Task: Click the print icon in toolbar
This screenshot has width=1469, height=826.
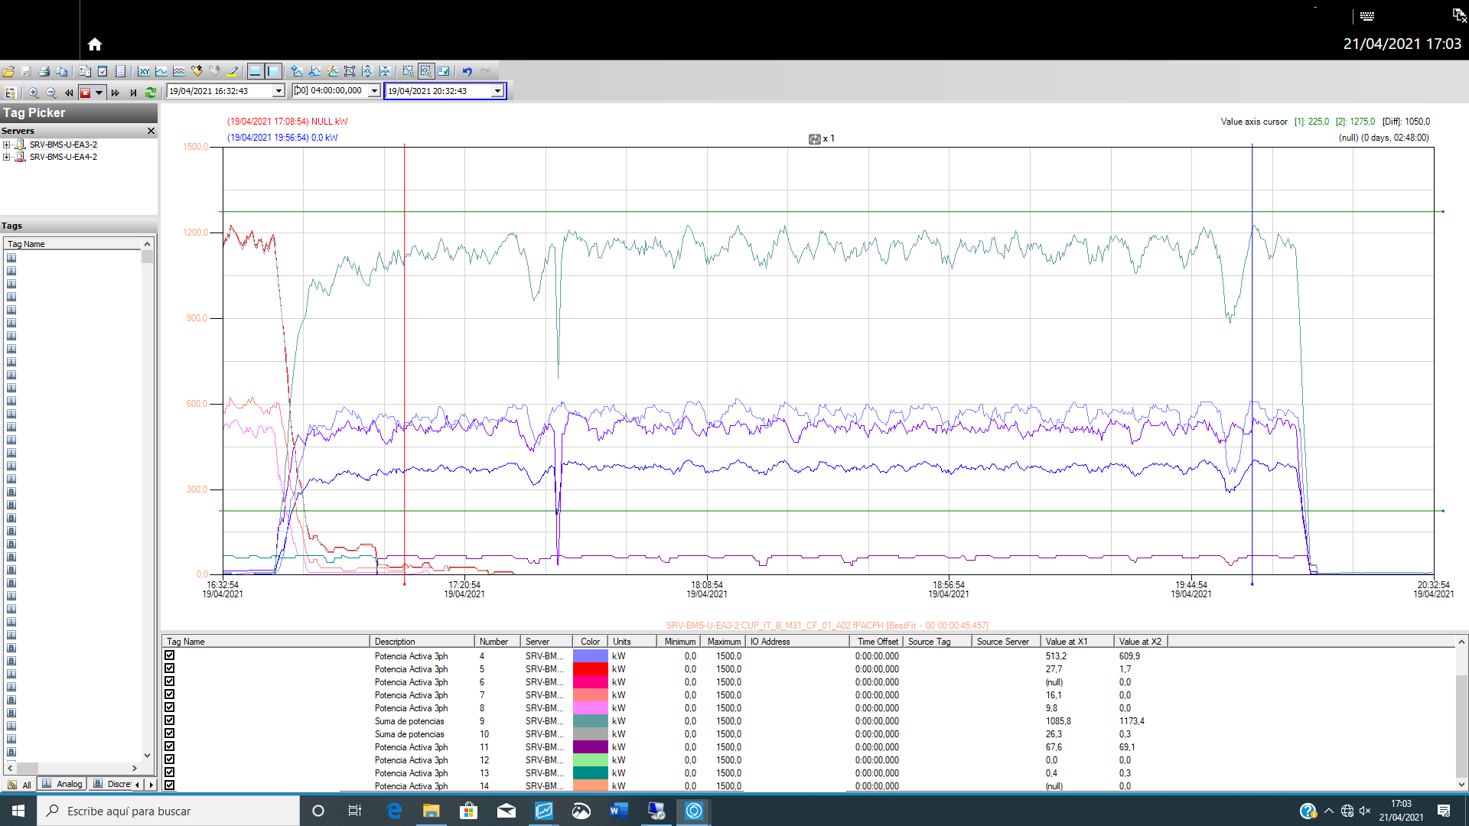Action: point(44,71)
